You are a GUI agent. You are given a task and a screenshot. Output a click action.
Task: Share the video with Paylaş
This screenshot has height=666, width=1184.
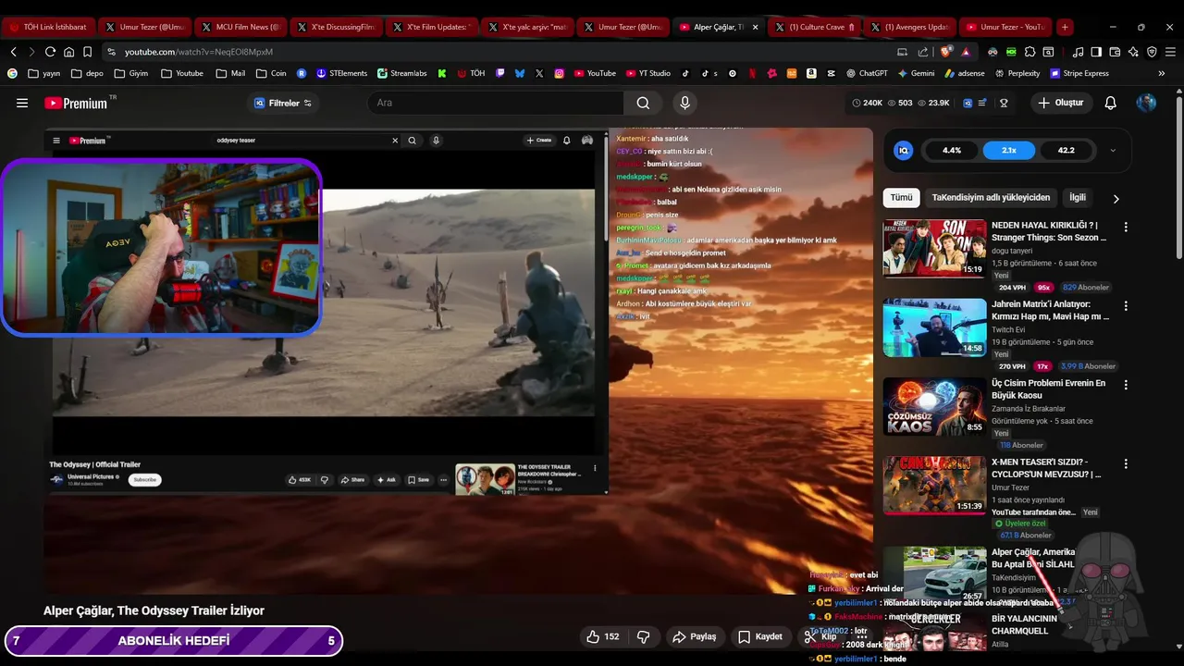[695, 636]
